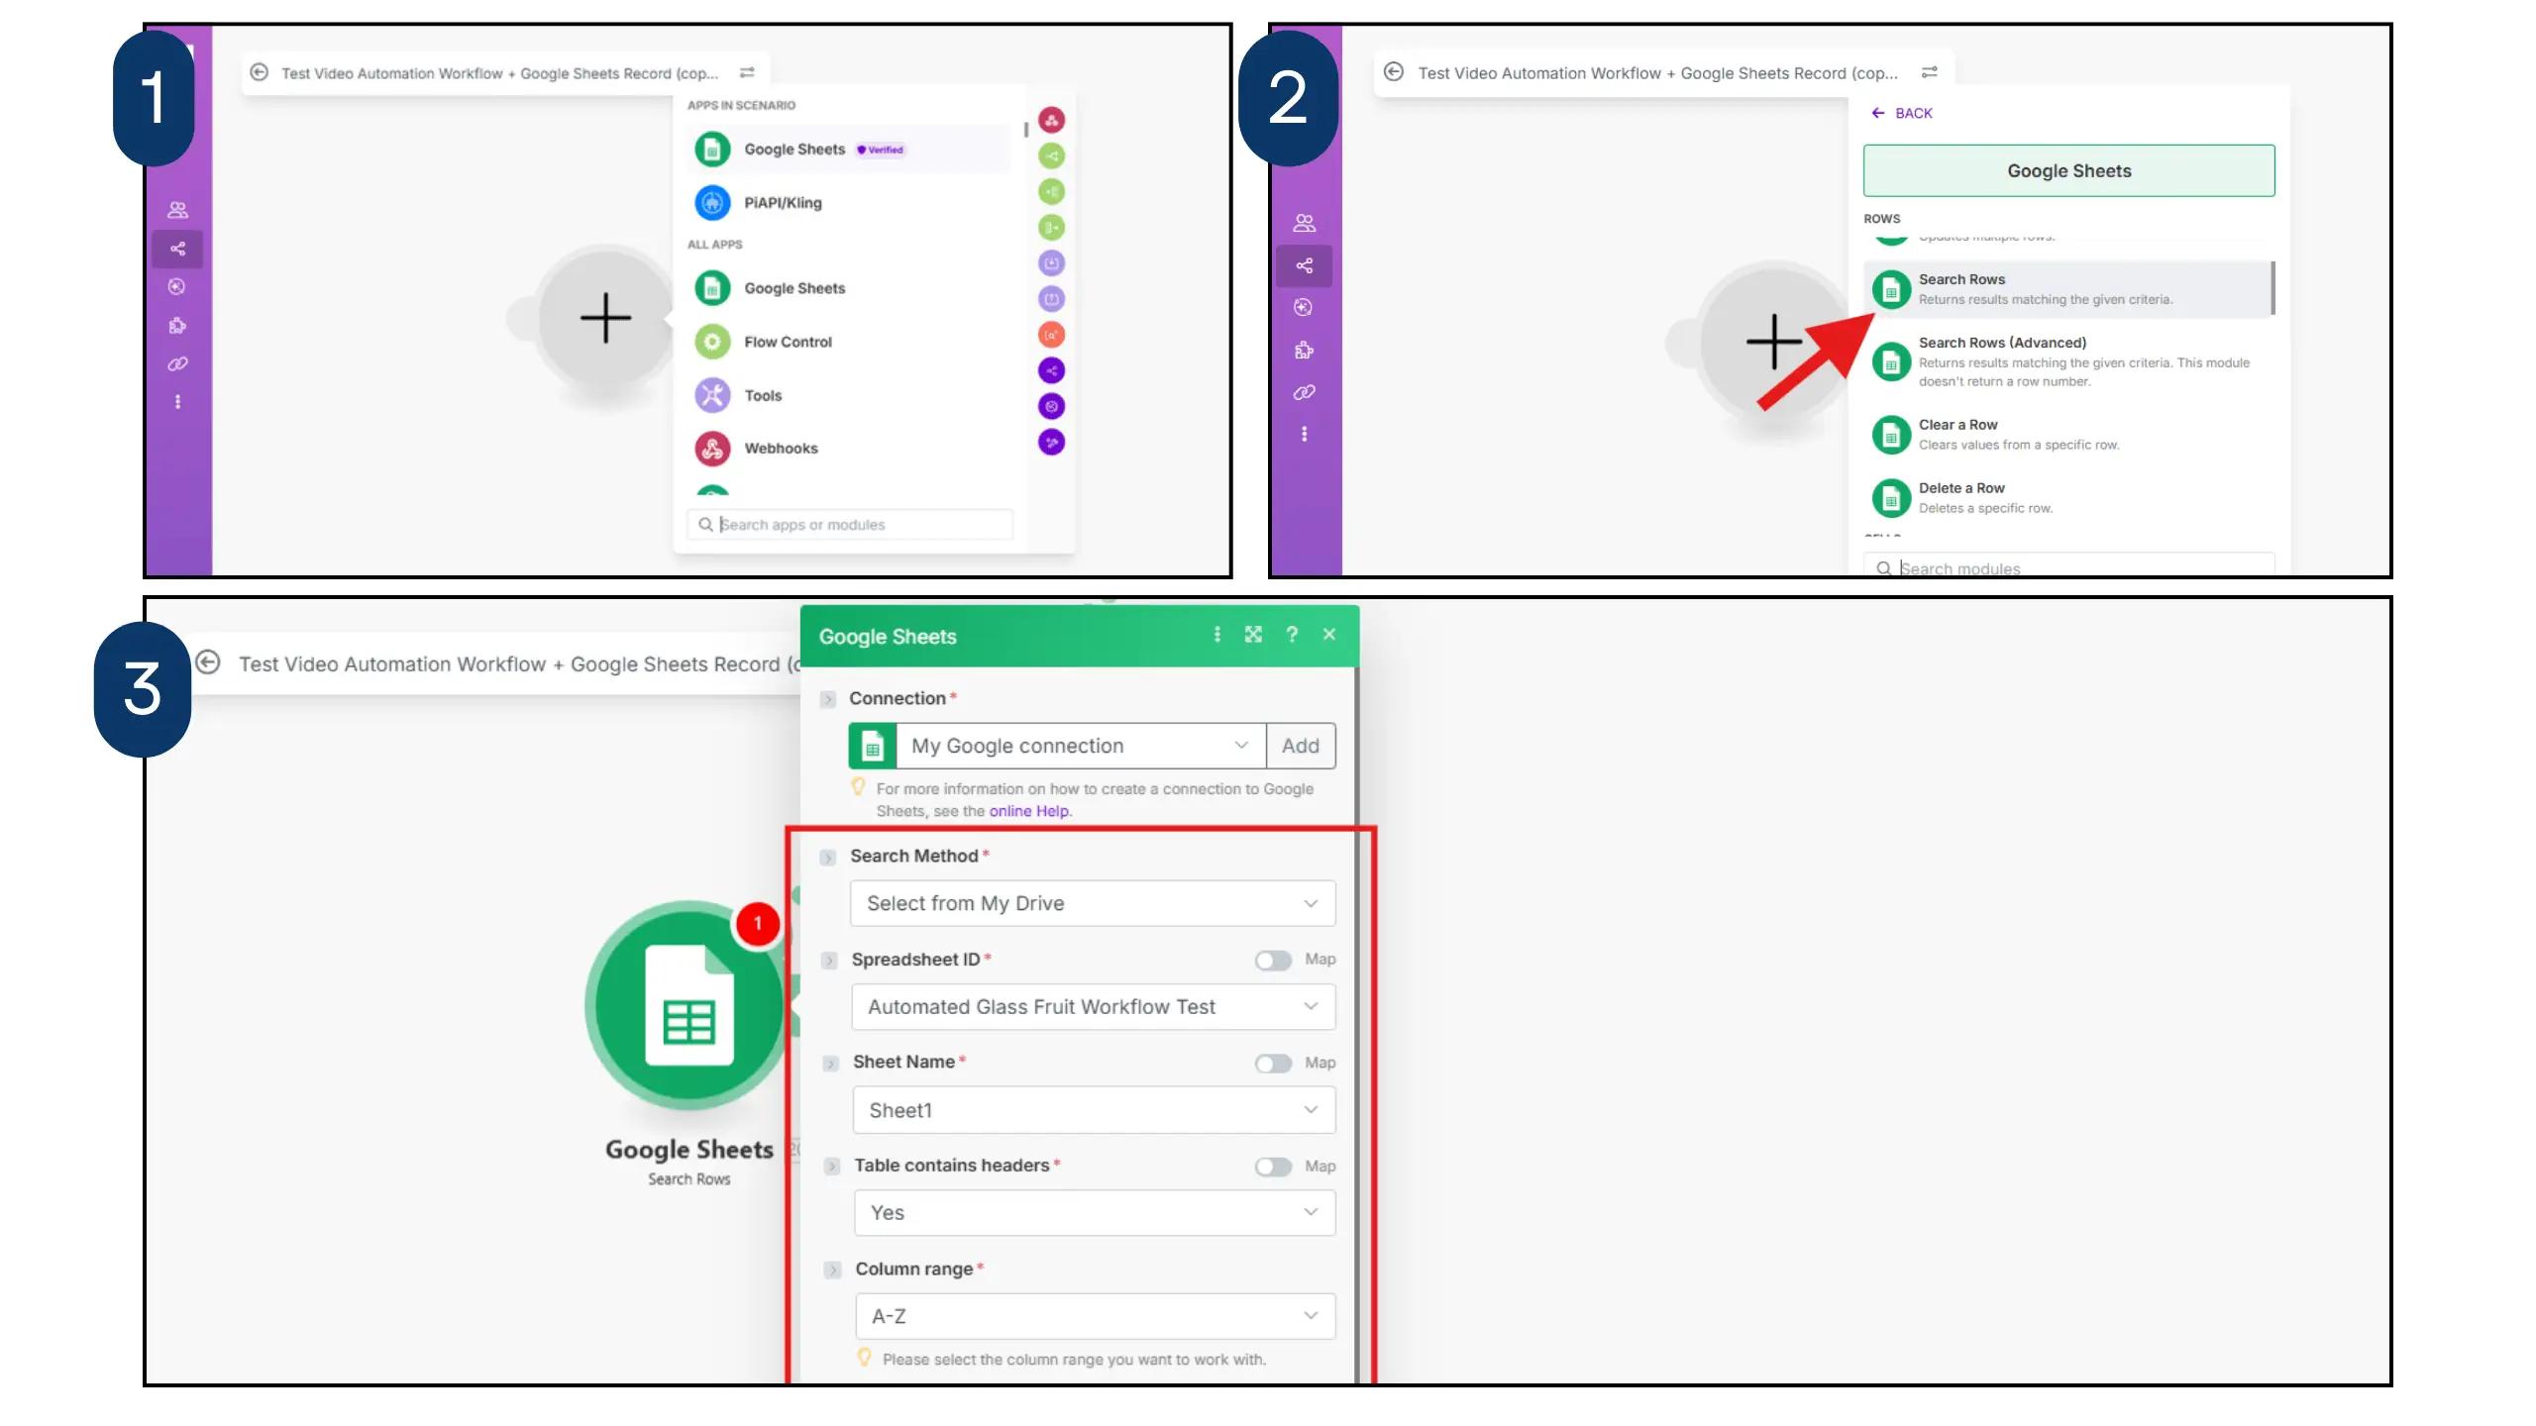The height and width of the screenshot is (1426, 2536).
Task: Open the Templates icon in the app-picker sidebar
Action: coord(177,286)
